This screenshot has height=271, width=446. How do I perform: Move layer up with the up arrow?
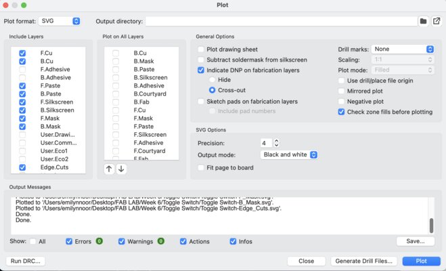pyautogui.click(x=109, y=169)
